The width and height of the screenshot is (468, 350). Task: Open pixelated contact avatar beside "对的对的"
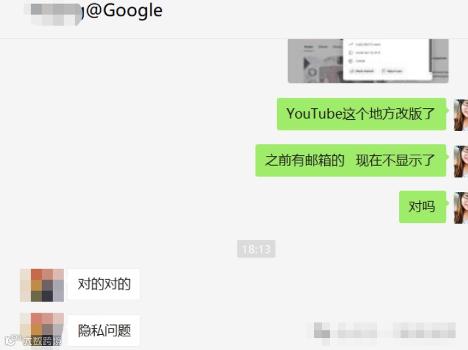[42, 285]
